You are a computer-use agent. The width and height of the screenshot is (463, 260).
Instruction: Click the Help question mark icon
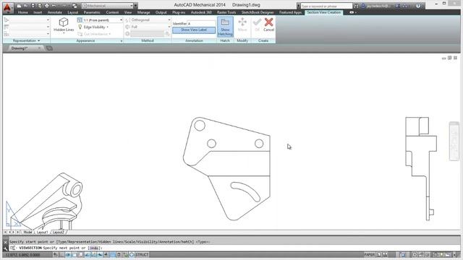[x=418, y=6]
